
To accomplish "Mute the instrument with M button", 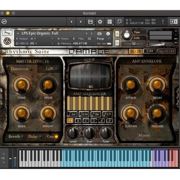I will (117, 43).
